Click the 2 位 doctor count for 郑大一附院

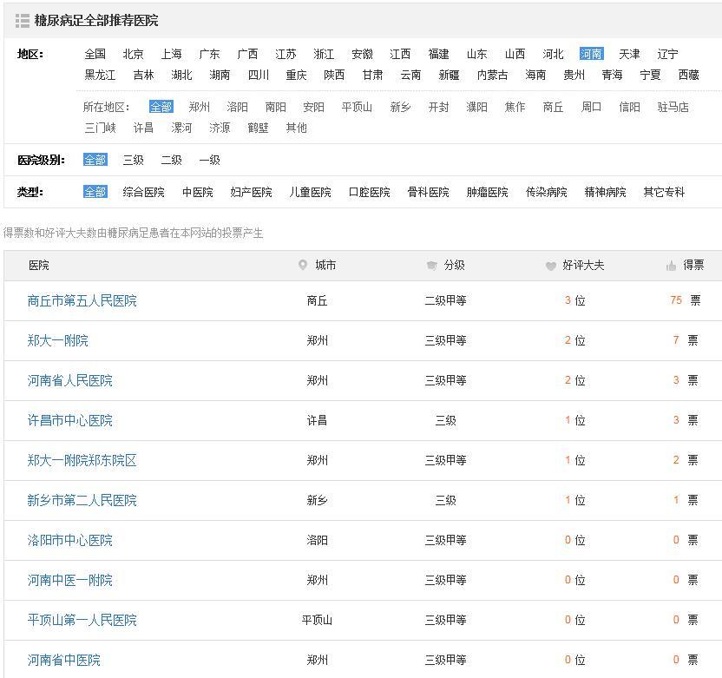[572, 340]
